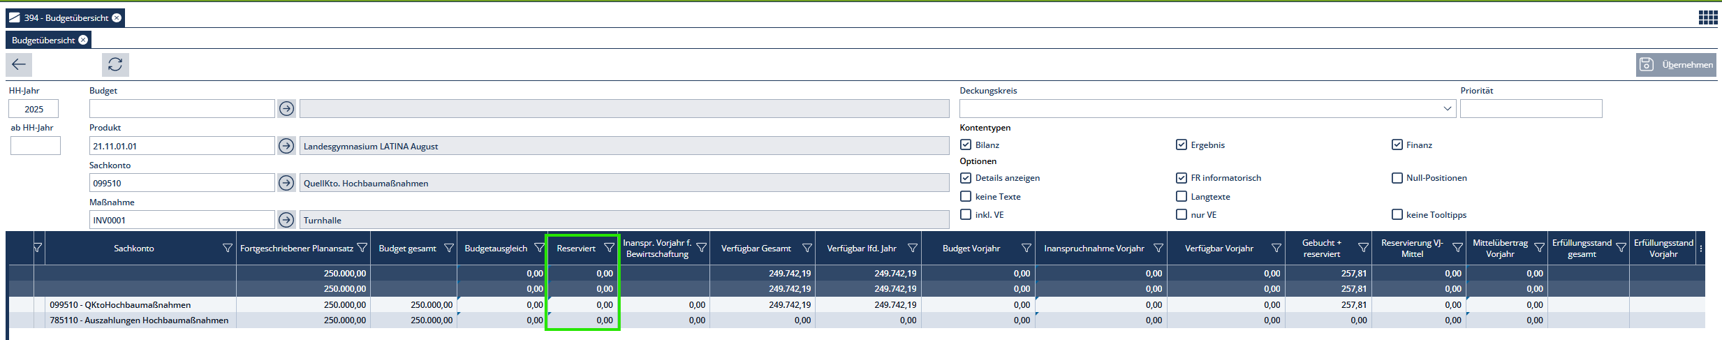This screenshot has width=1722, height=340.
Task: Open Sachkonto lookup arrow button
Action: pyautogui.click(x=286, y=183)
